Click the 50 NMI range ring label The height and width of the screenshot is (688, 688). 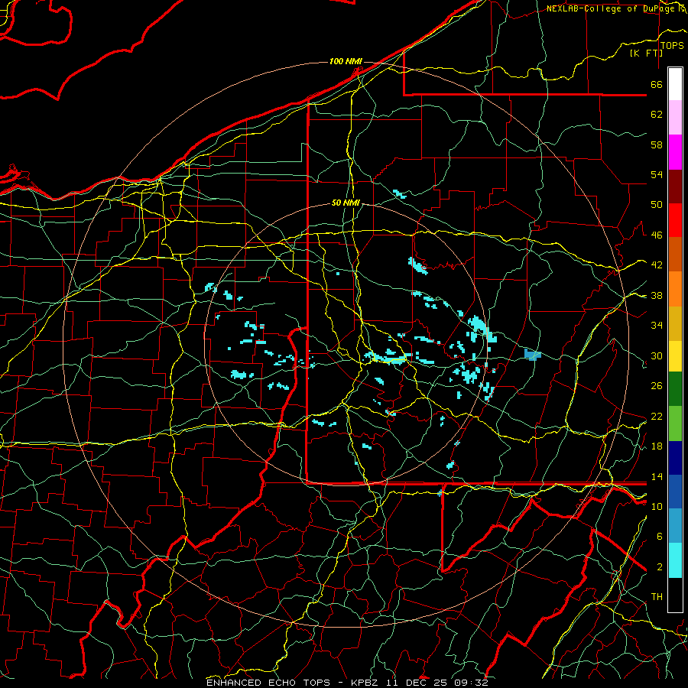[x=346, y=203]
